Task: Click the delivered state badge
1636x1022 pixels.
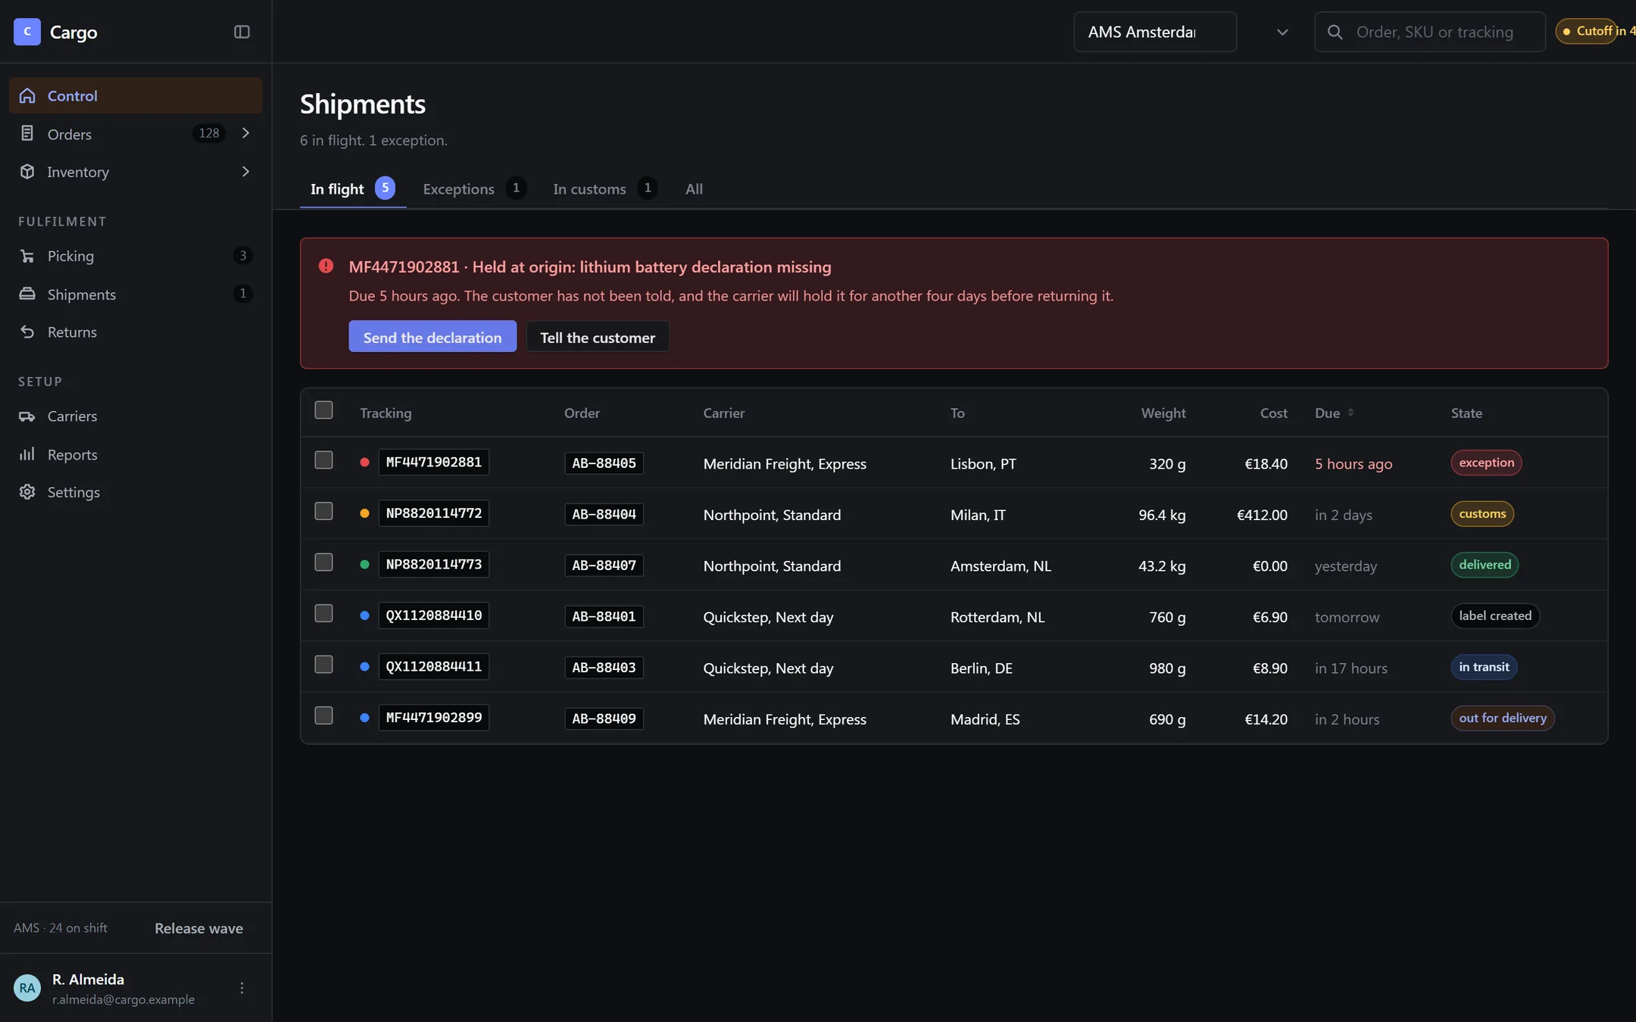Action: (1485, 565)
